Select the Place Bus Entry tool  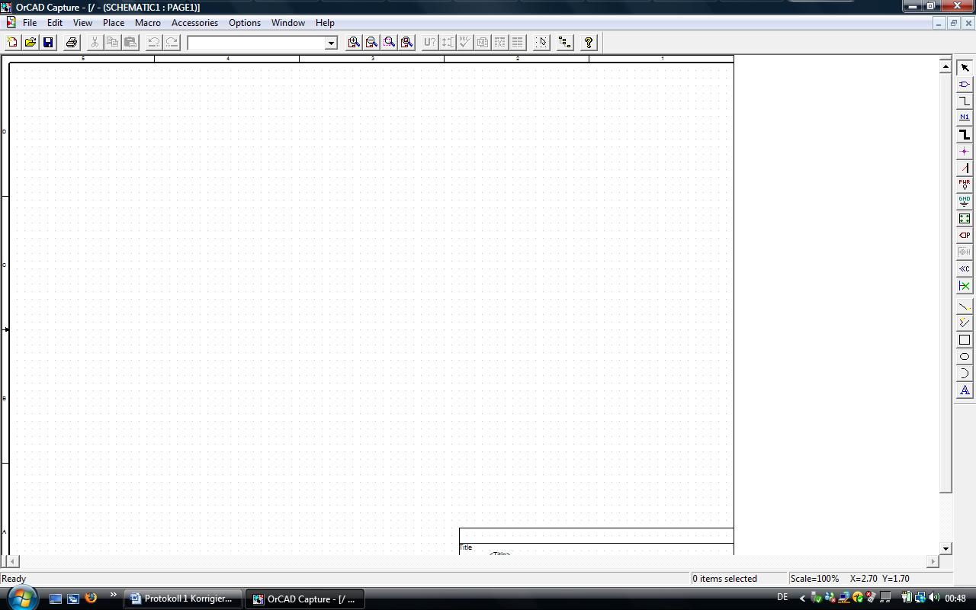point(965,169)
